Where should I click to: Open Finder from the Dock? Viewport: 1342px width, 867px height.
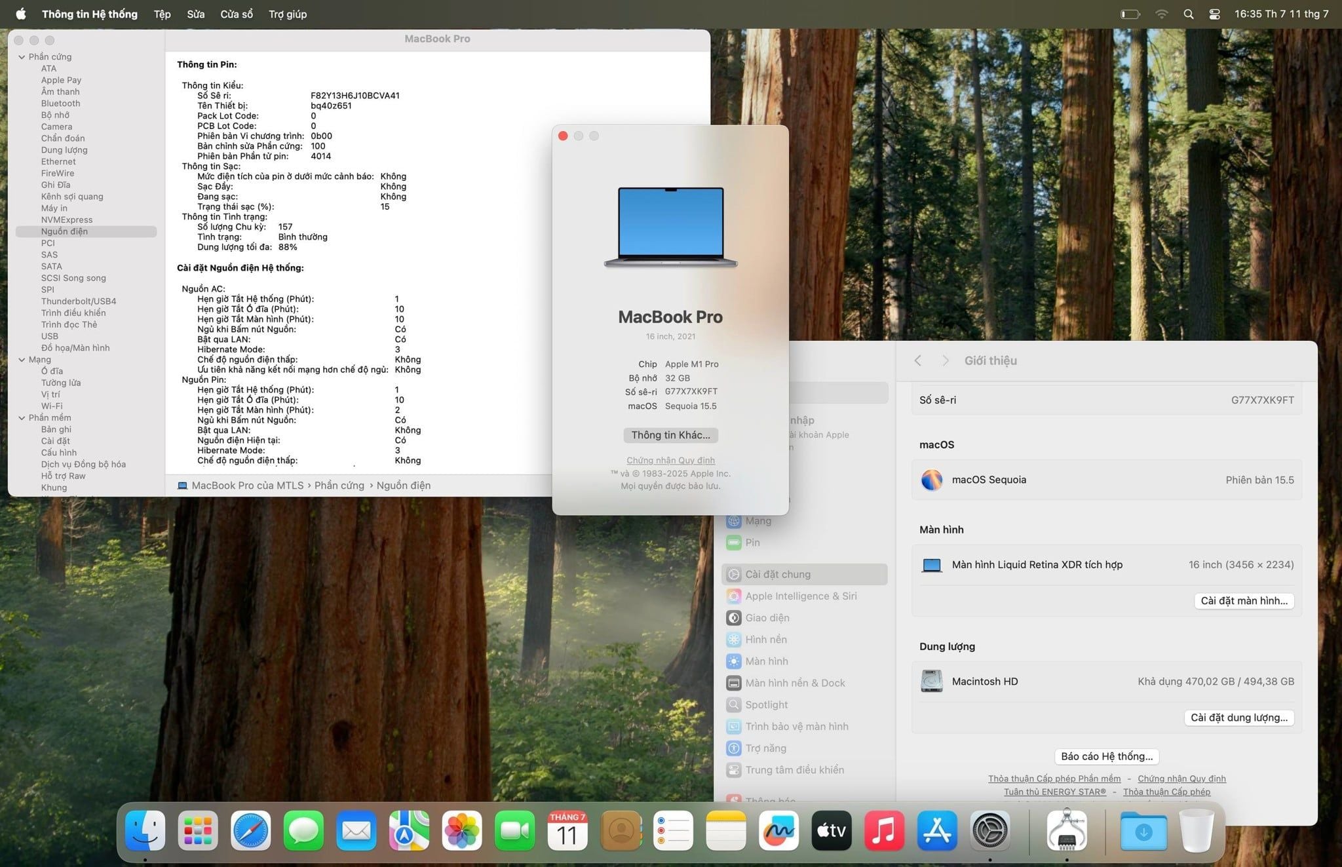(x=145, y=830)
